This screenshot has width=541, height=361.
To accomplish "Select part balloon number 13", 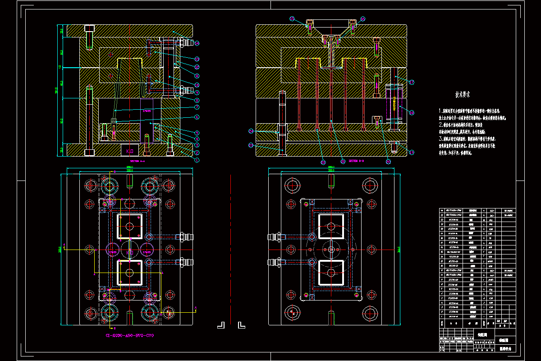I will coord(197,59).
